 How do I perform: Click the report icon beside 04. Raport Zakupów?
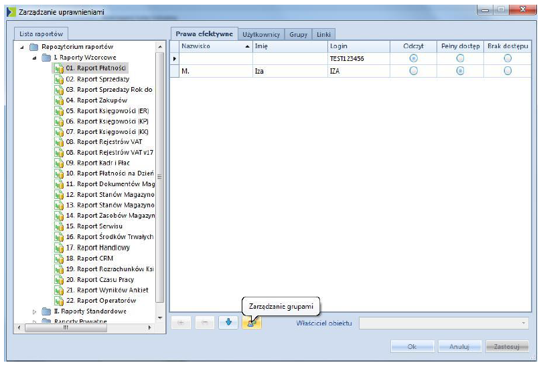click(58, 100)
